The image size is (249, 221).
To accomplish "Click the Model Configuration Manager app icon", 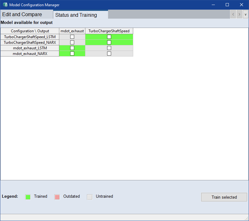I will click(x=5, y=5).
